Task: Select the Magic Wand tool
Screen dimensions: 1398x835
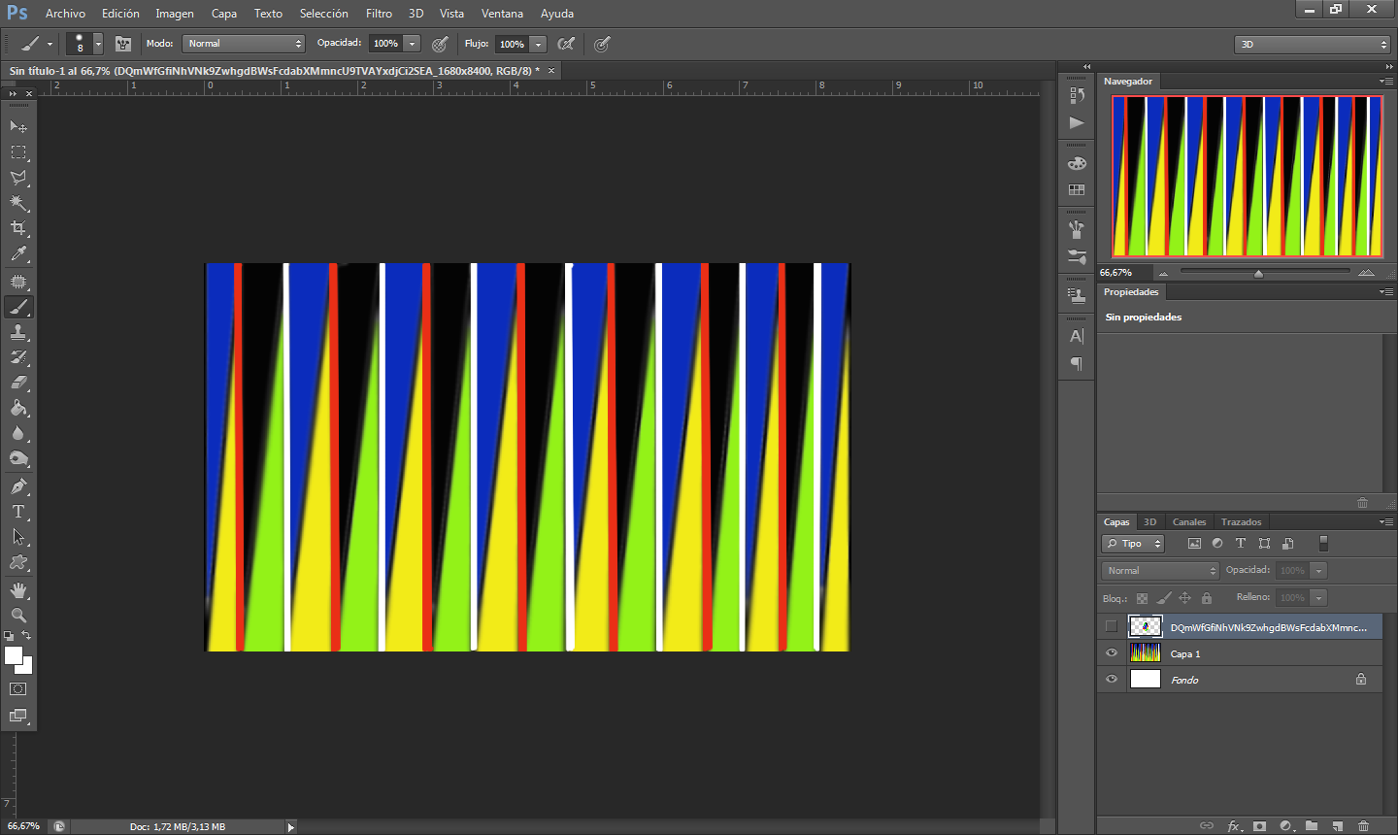Action: point(18,203)
